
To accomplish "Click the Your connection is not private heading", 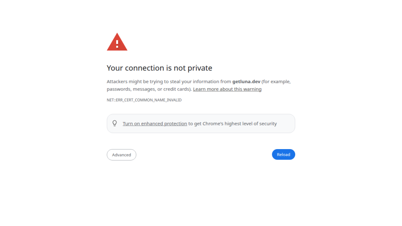I will (x=159, y=68).
